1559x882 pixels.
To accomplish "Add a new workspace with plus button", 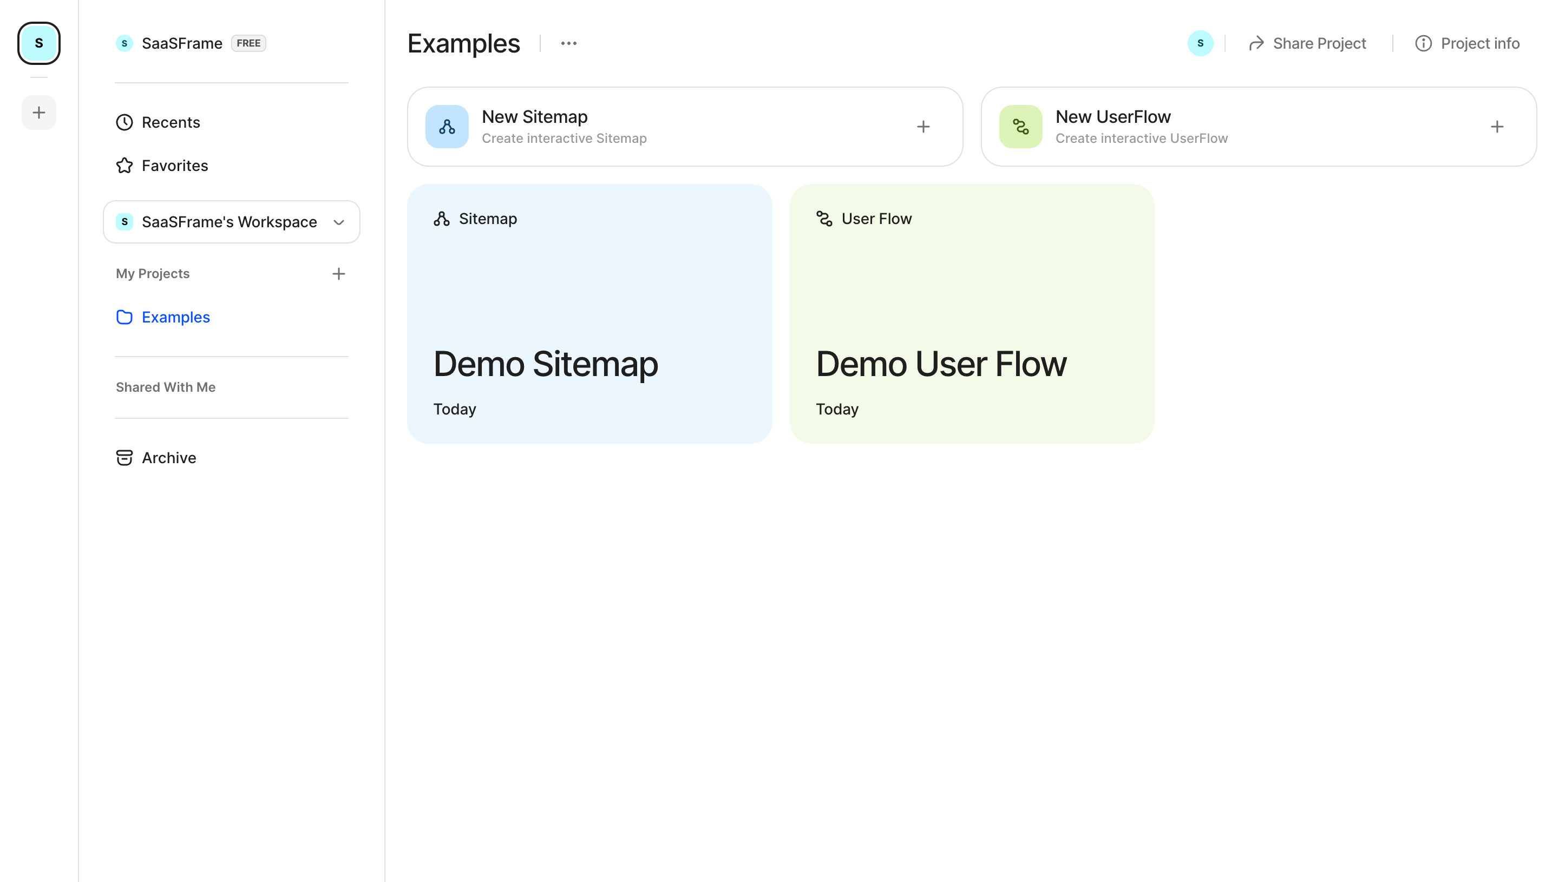I will pyautogui.click(x=39, y=112).
